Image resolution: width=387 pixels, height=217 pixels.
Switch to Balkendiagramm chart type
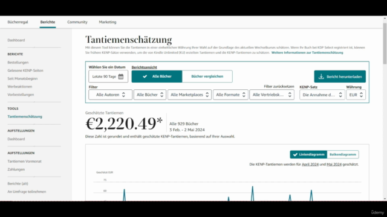(343, 154)
